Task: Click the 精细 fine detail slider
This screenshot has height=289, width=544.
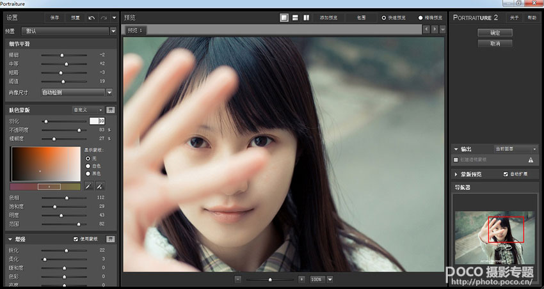Action: click(64, 55)
